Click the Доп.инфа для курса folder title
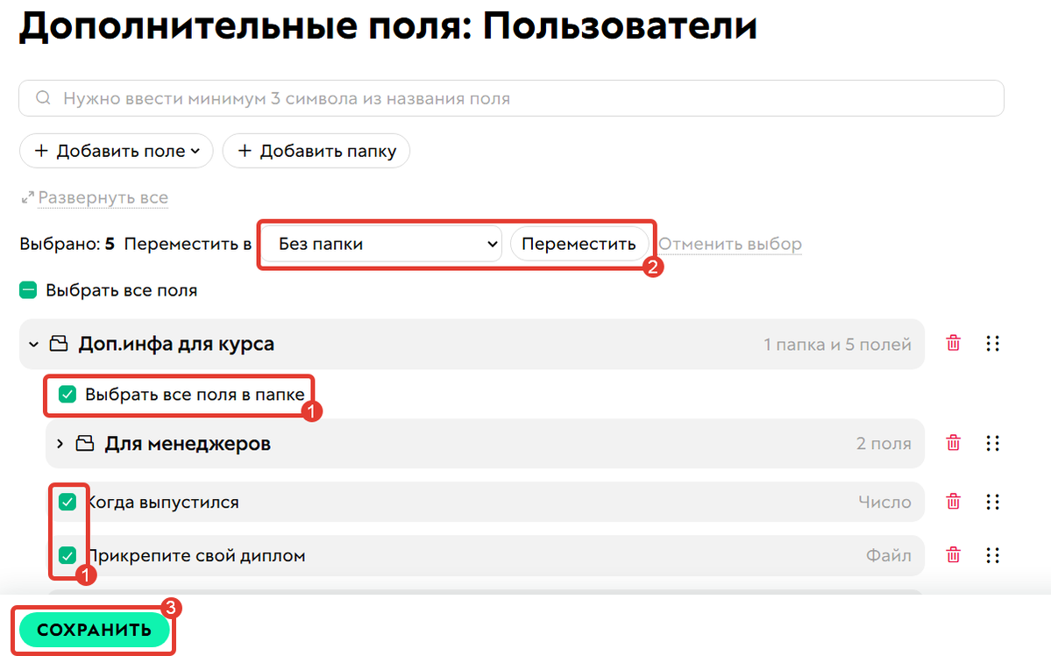This screenshot has height=656, width=1051. [x=176, y=344]
